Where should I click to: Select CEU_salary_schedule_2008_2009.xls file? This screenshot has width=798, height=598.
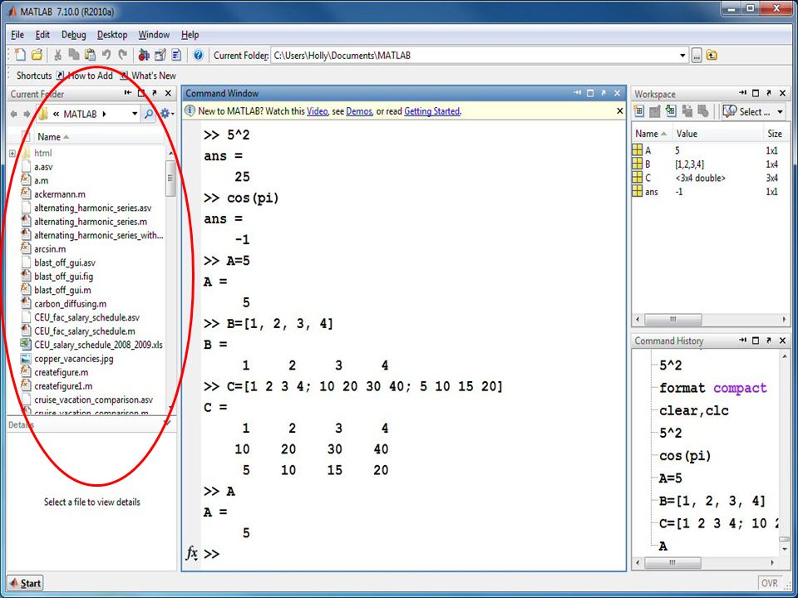click(x=98, y=345)
